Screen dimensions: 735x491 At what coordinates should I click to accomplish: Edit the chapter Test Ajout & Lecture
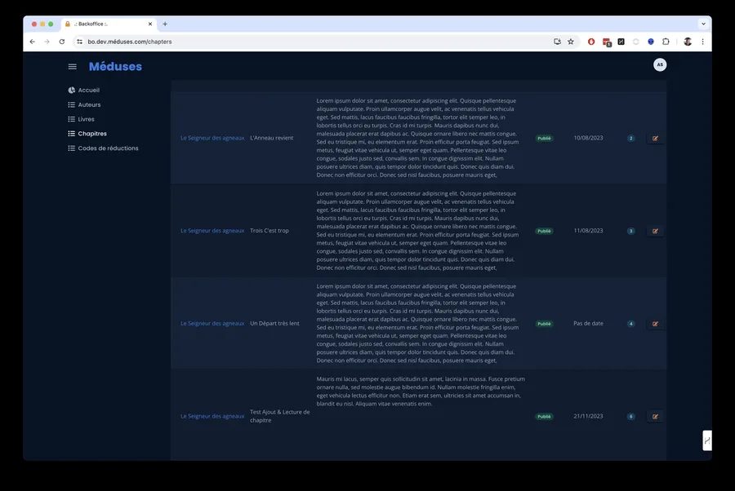655,416
